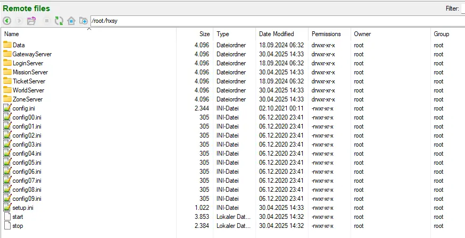Select the TicketServer folder icon

(x=7, y=81)
